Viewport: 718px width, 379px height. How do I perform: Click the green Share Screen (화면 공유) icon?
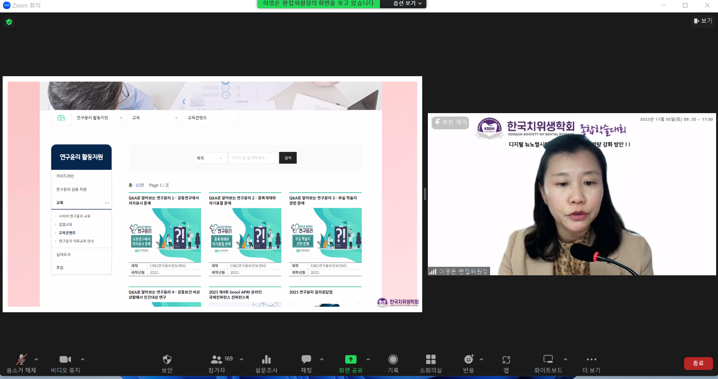(351, 360)
